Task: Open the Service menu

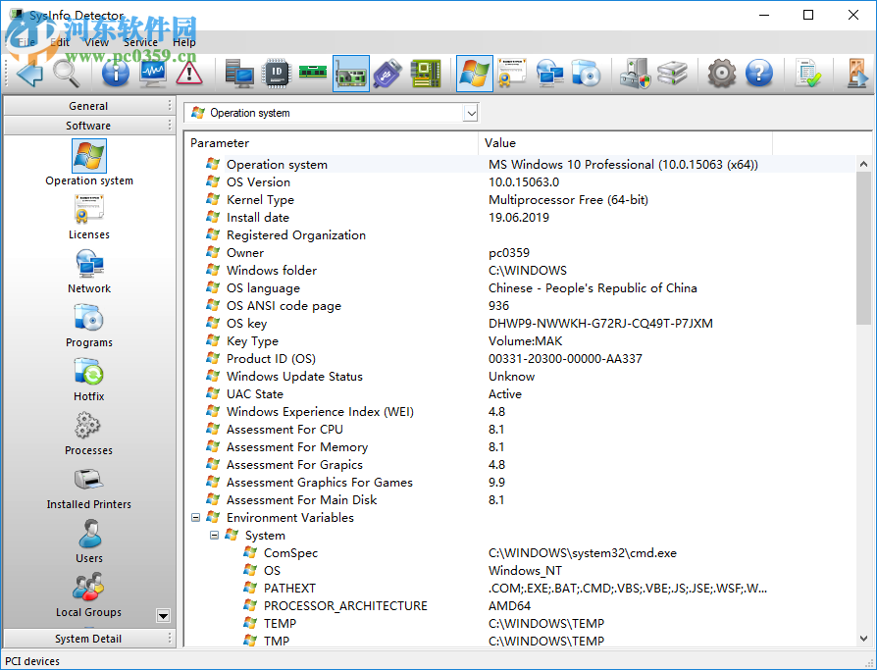Action: 139,42
